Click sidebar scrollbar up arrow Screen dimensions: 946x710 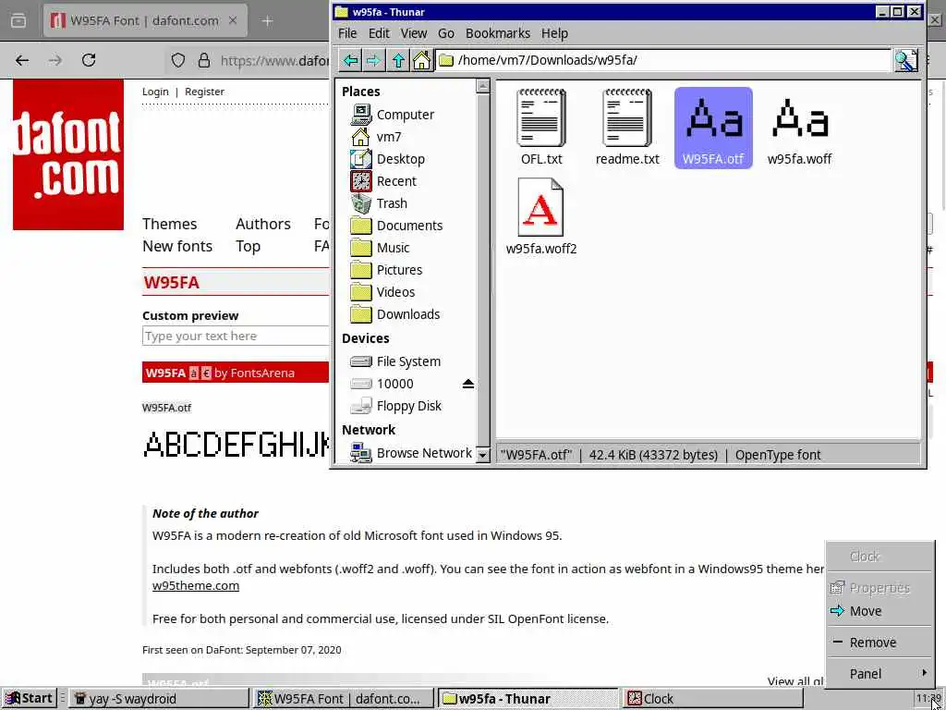[x=482, y=86]
